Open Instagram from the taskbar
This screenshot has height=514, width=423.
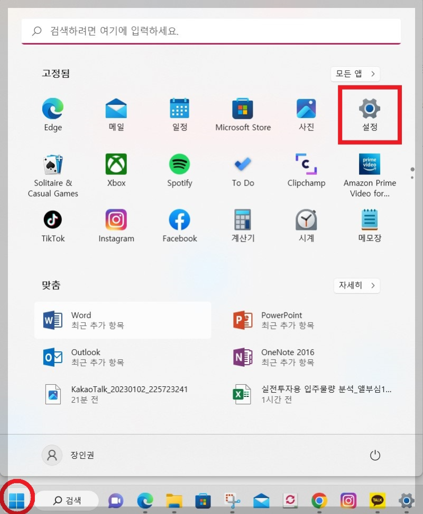348,501
